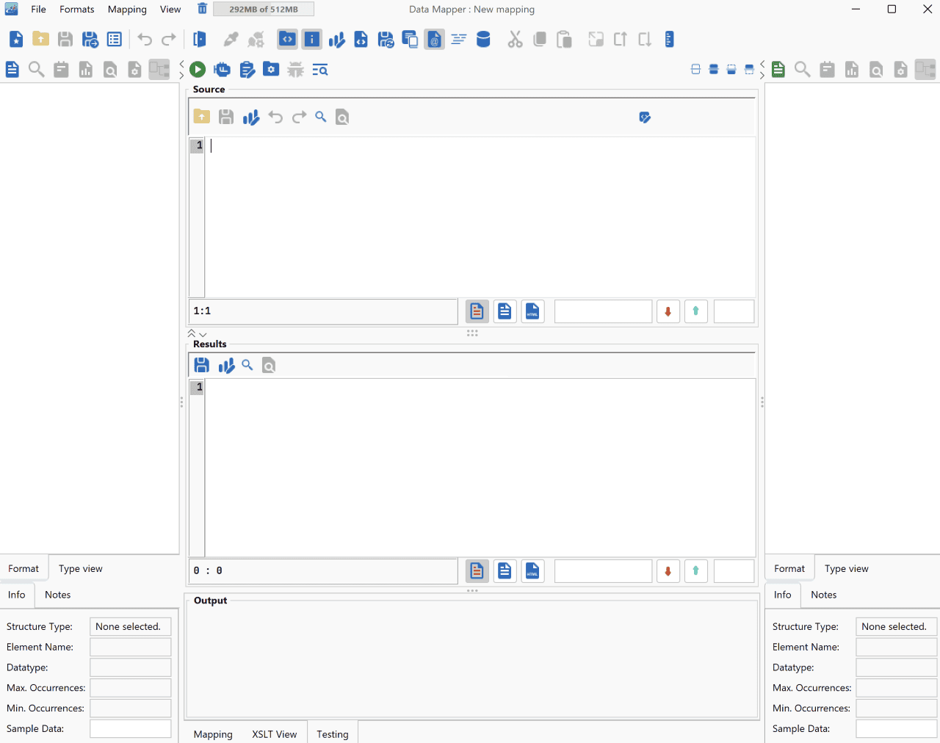Toggle the left panel tree layout button
940x743 pixels.
pos(159,70)
